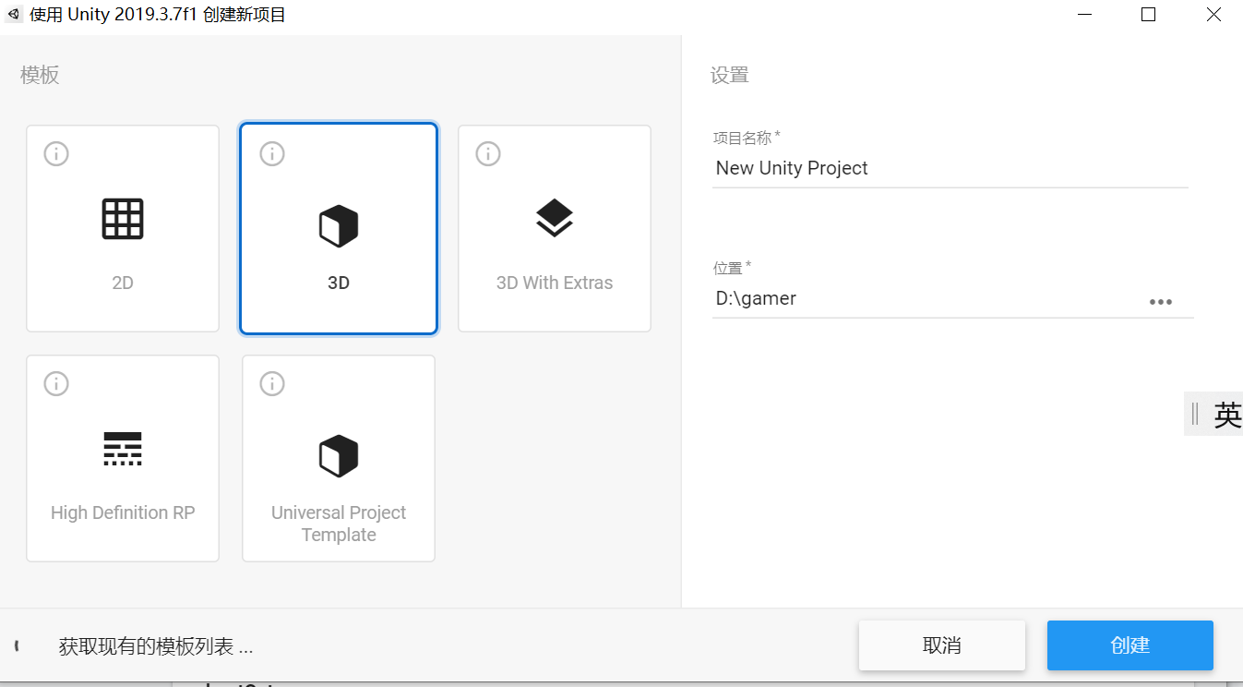Browse for location with the ellipsis button
Image resolution: width=1243 pixels, height=687 pixels.
click(x=1161, y=302)
